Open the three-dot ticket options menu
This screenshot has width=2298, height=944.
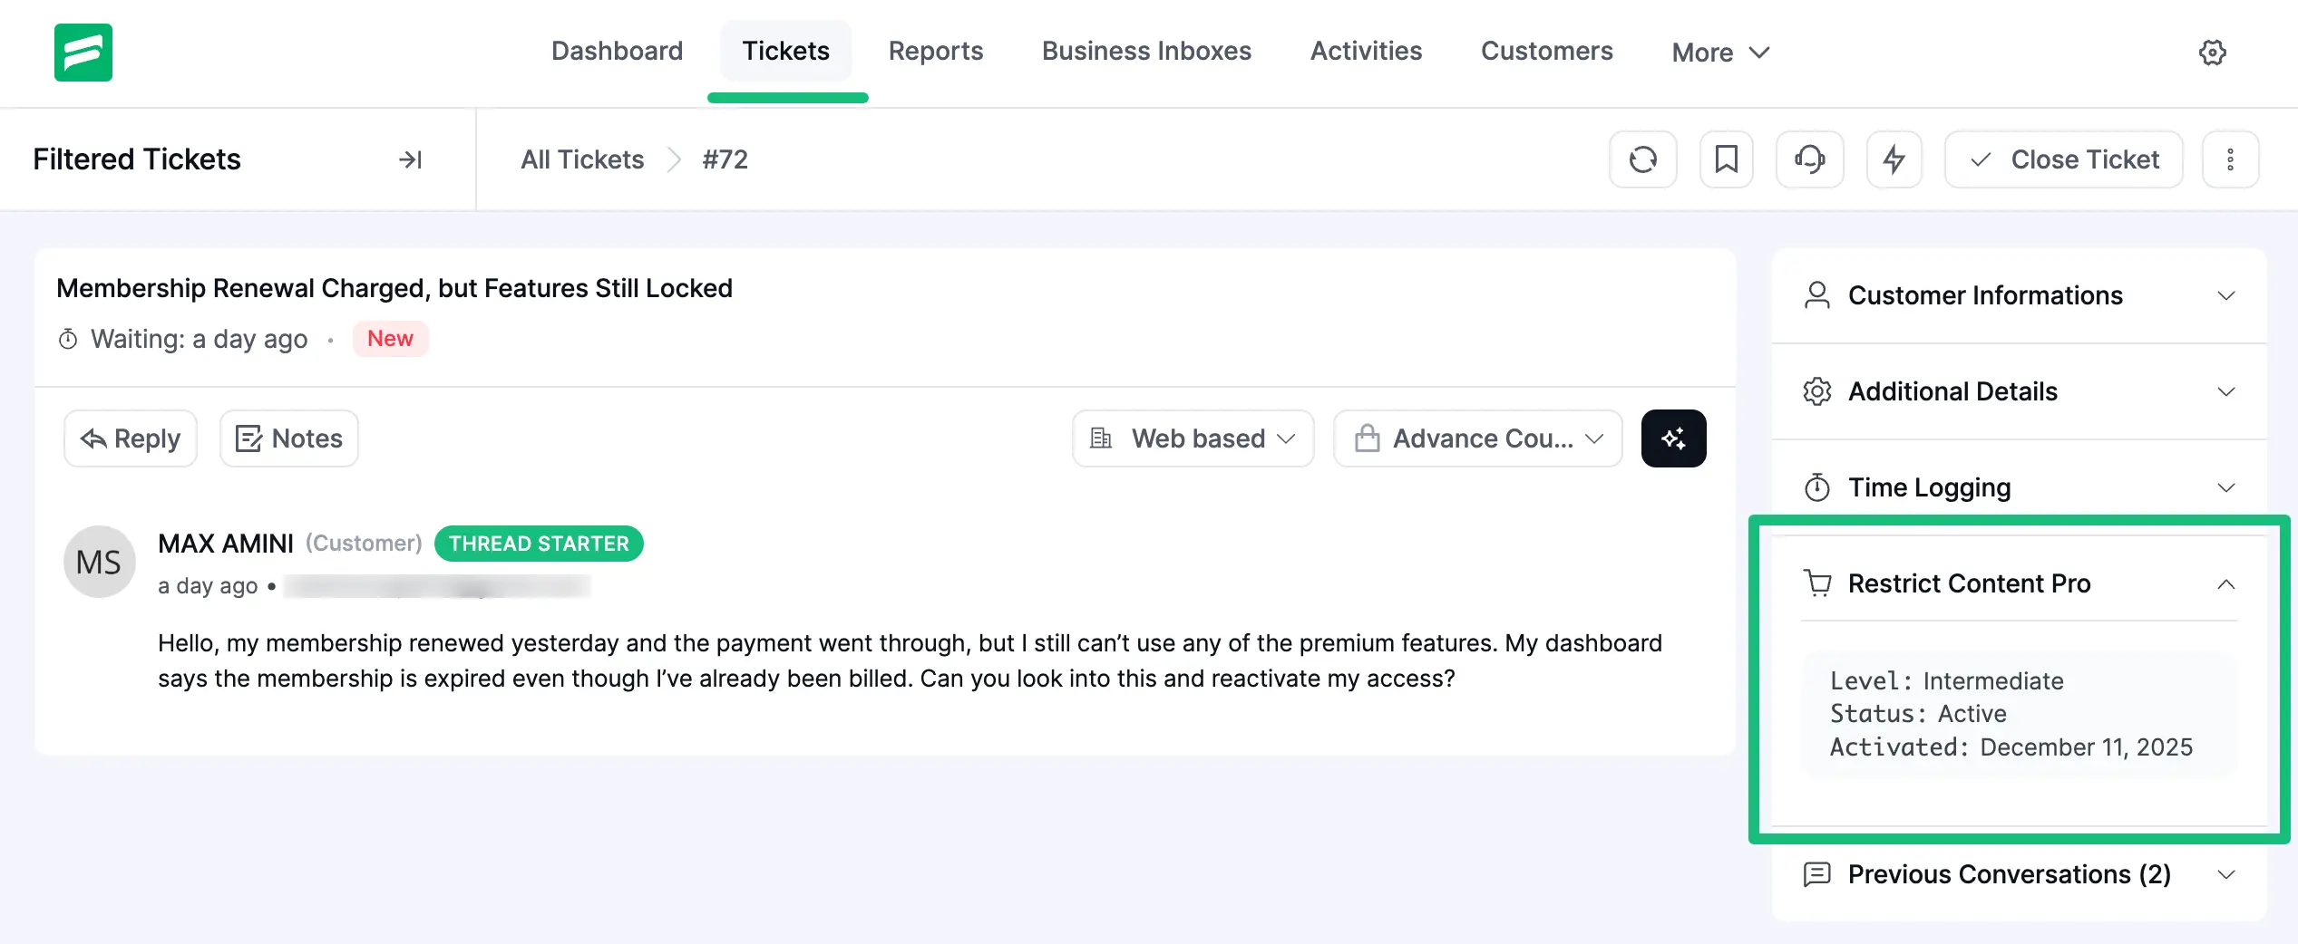2230,159
